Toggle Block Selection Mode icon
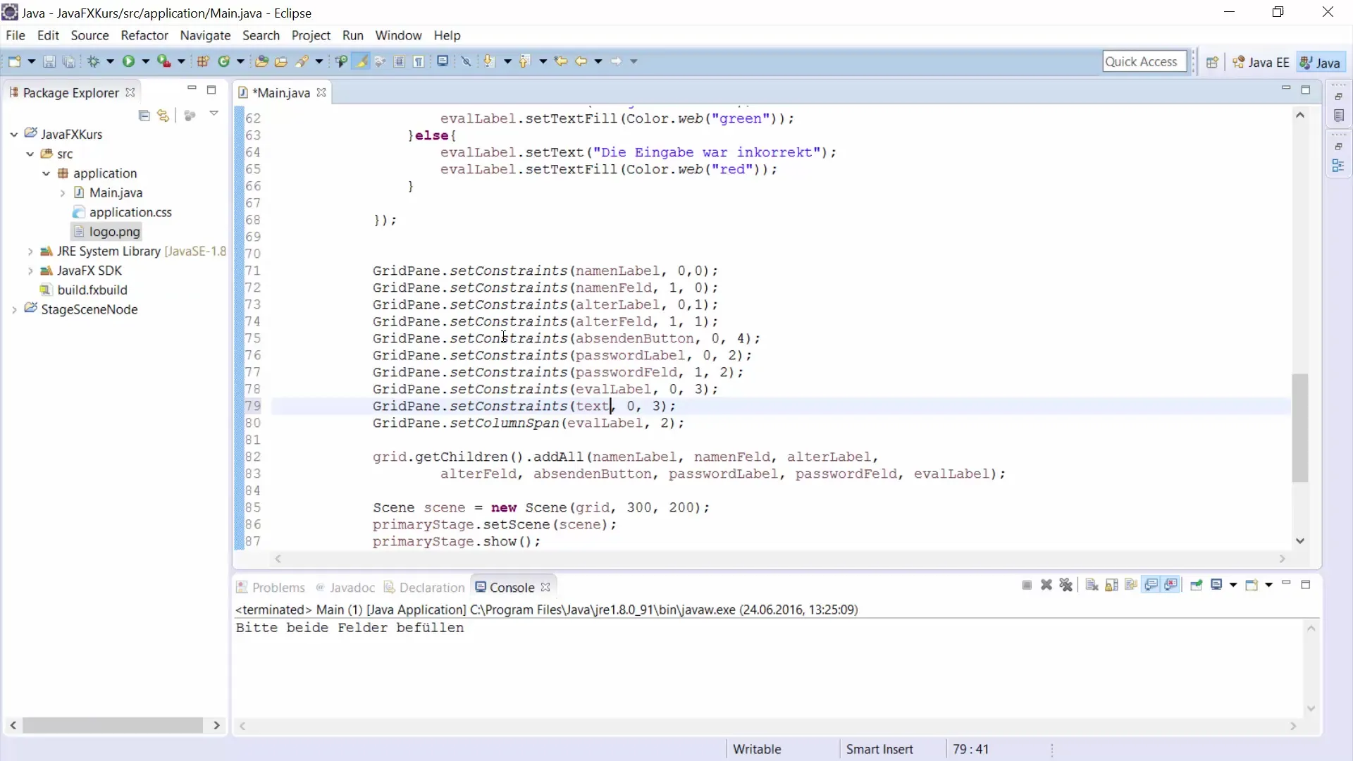Image resolution: width=1353 pixels, height=761 pixels. coord(400,61)
